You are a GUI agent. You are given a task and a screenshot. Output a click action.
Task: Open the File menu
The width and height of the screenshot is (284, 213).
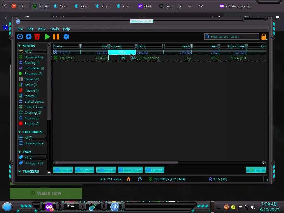coord(20,29)
